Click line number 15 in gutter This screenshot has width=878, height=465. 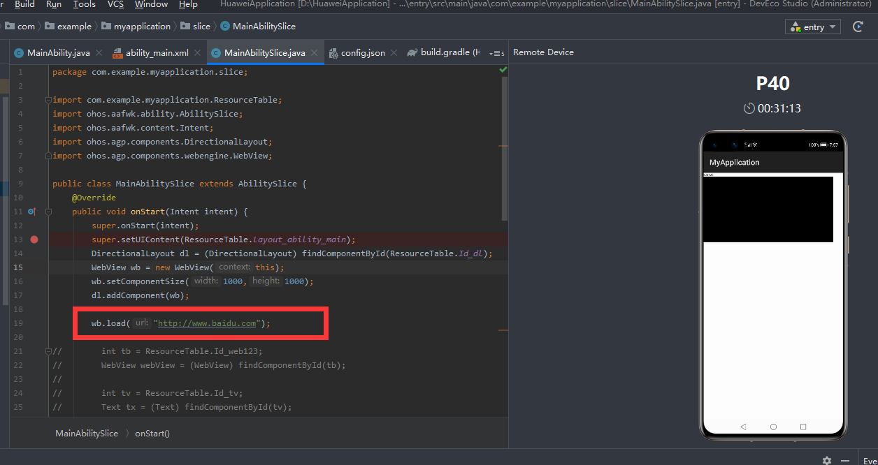click(x=18, y=267)
